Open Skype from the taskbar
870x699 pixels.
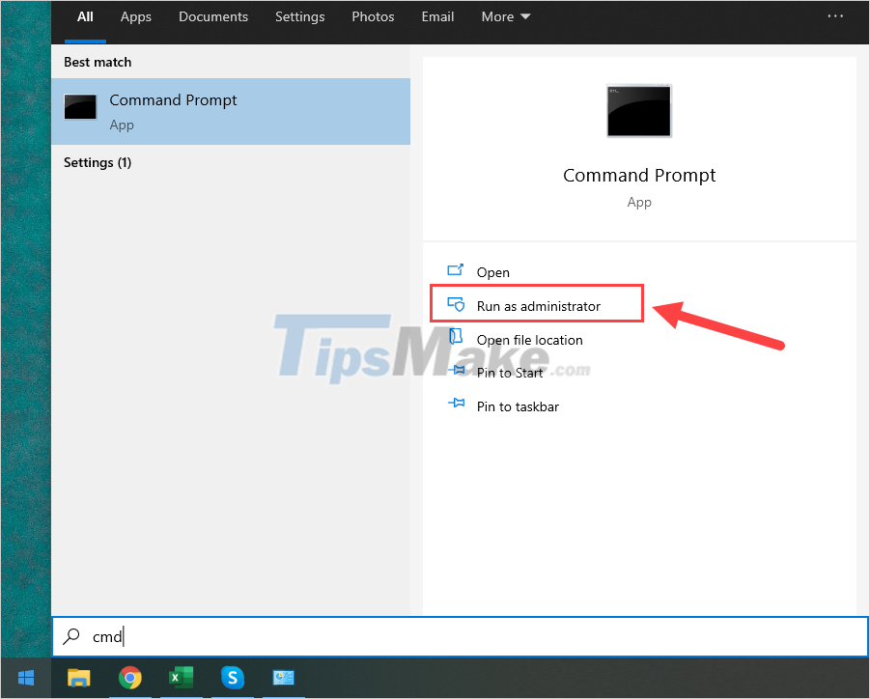pyautogui.click(x=232, y=679)
